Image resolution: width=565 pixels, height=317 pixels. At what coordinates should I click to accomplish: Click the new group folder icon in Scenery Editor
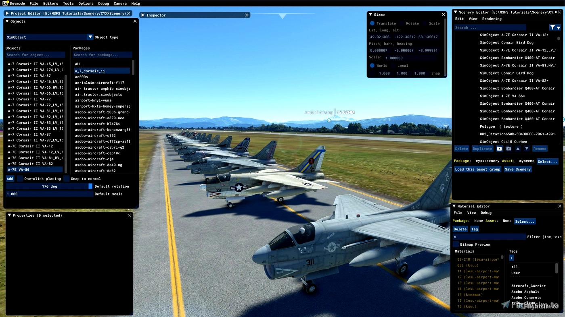500,149
